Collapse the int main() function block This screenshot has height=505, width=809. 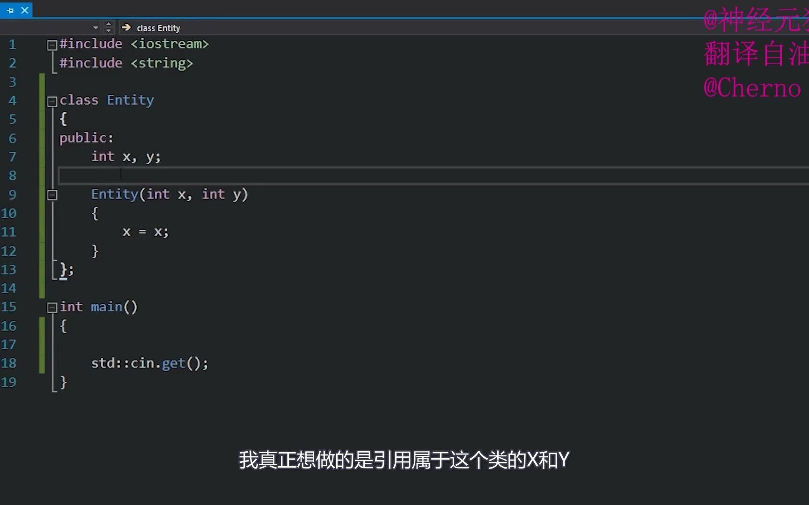pyautogui.click(x=52, y=308)
